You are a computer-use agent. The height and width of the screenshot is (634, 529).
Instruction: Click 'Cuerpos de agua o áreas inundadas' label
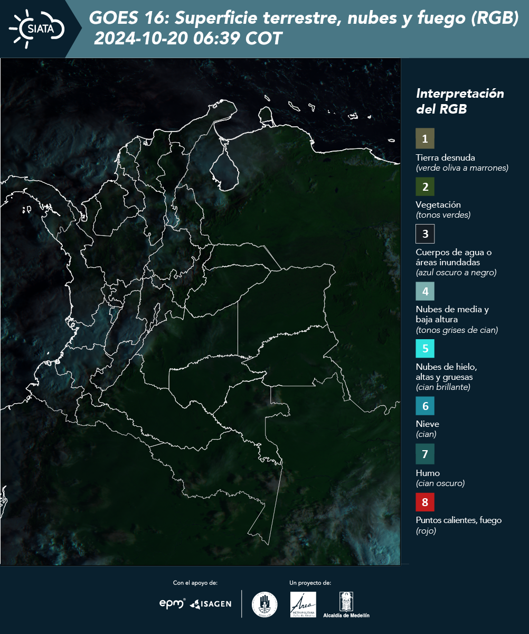(x=454, y=257)
